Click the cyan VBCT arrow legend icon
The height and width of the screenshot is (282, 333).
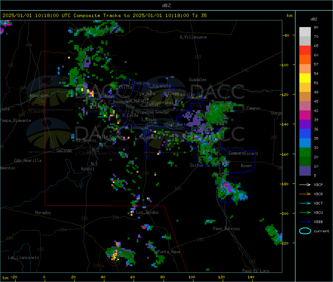305,203
